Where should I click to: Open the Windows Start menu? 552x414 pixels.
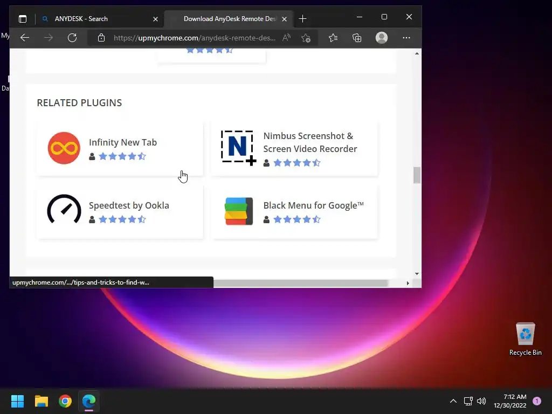[x=17, y=401]
